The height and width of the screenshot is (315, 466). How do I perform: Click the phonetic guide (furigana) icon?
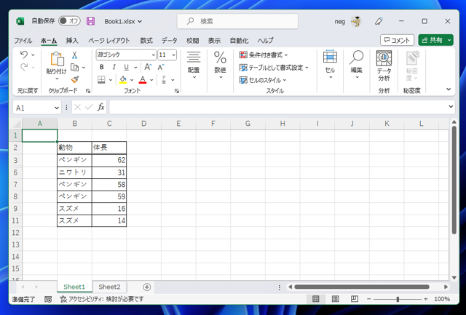click(x=164, y=80)
